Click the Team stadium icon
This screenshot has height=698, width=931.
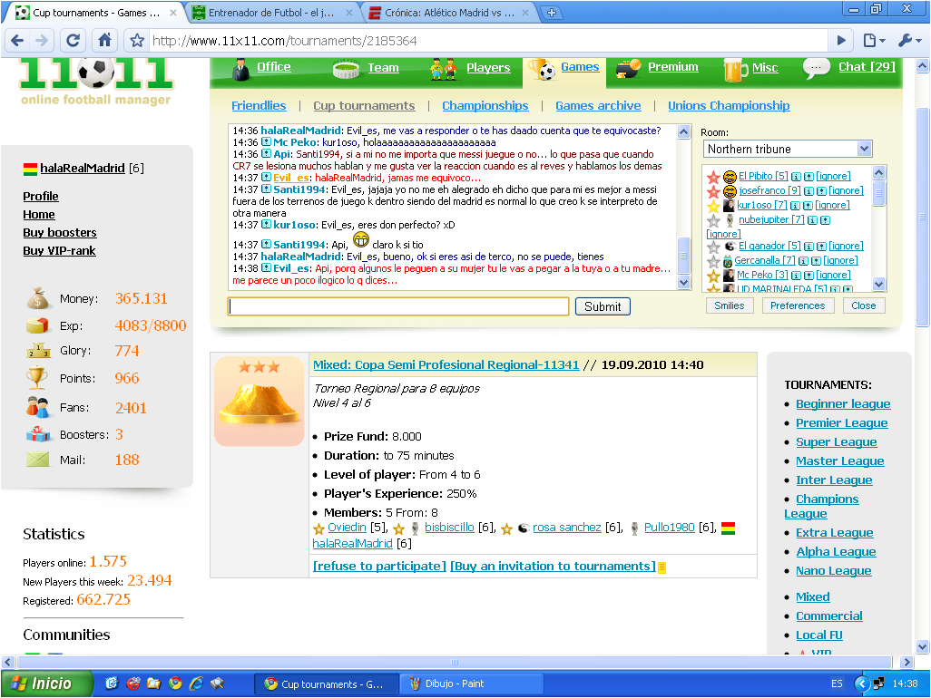pos(346,69)
